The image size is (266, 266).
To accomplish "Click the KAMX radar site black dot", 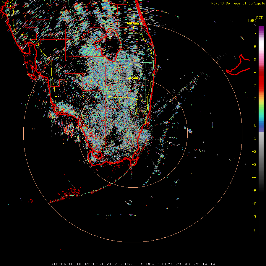I will (133, 132).
